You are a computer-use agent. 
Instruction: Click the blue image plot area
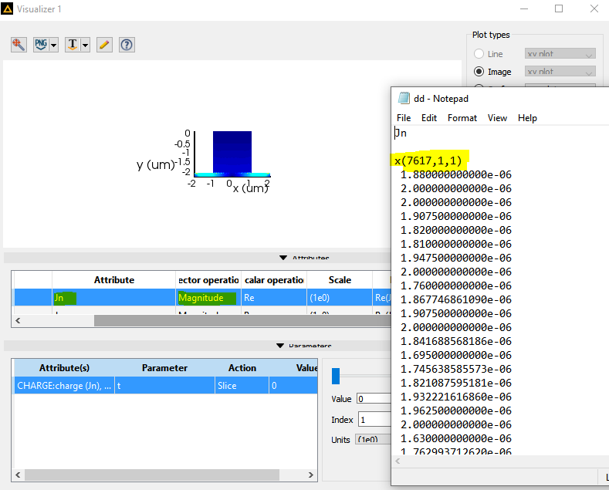232,152
